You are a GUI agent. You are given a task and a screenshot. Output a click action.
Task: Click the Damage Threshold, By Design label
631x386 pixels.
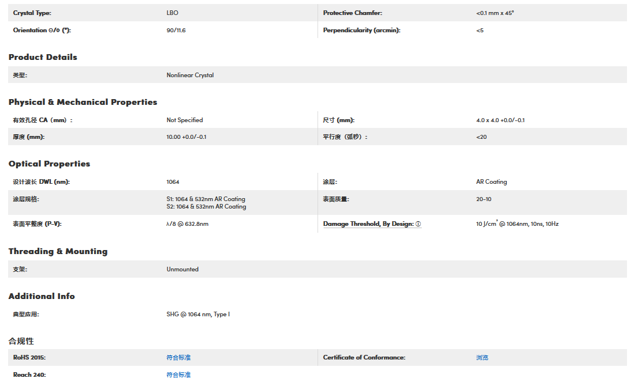click(368, 224)
